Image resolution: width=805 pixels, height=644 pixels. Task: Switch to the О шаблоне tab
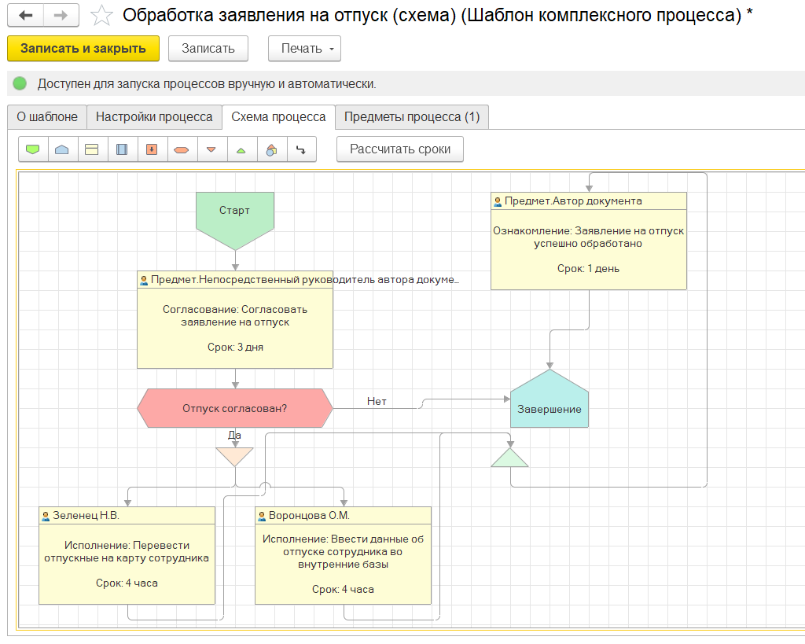47,117
